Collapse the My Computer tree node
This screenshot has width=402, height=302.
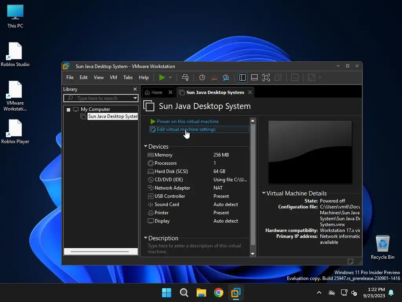(68, 110)
